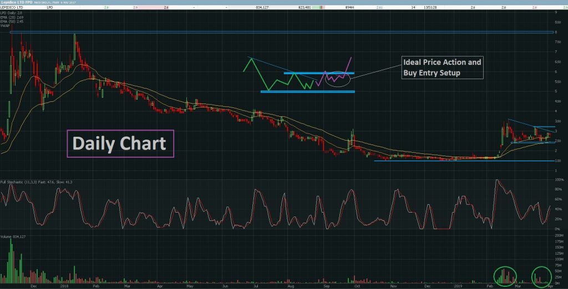The width and height of the screenshot is (568, 289).
Task: Click the 2019 year label on time axis
Action: pos(458,286)
